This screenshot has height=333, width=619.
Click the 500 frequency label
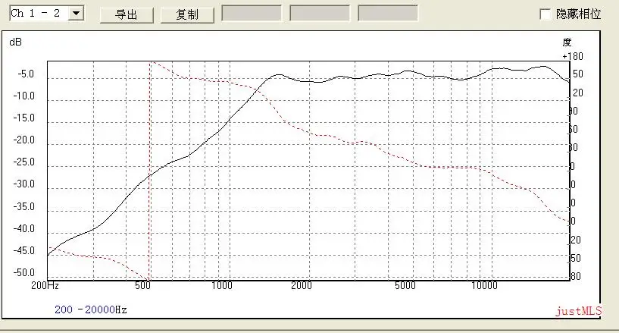(x=142, y=286)
